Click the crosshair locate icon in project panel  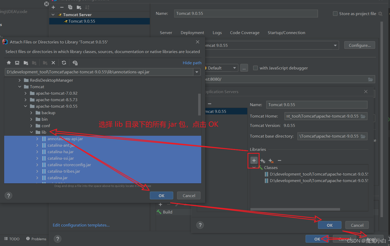click(47, 4)
